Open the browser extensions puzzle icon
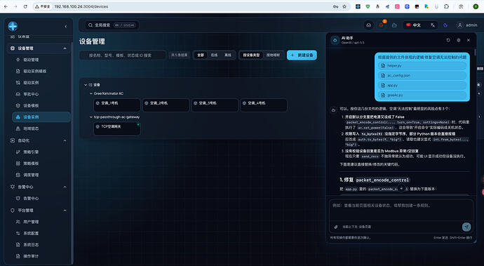 [x=446, y=6]
